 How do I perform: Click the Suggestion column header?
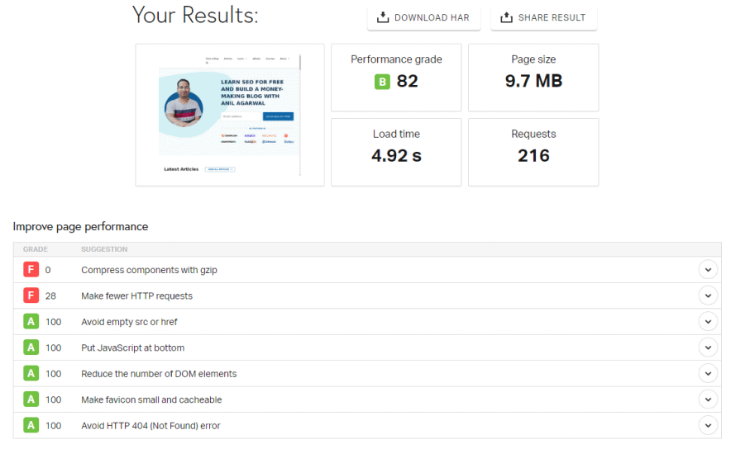pyautogui.click(x=104, y=249)
